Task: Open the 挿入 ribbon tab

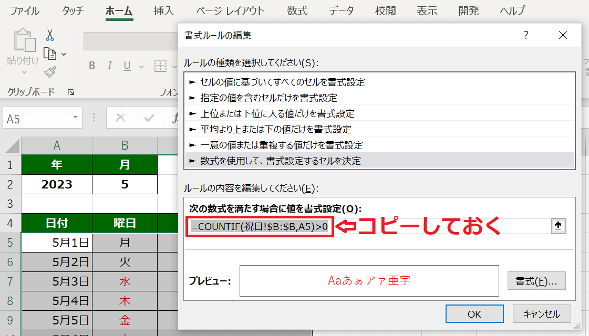Action: 164,11
